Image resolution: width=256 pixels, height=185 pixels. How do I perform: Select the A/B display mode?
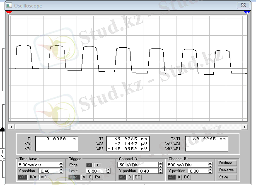pos(43,177)
